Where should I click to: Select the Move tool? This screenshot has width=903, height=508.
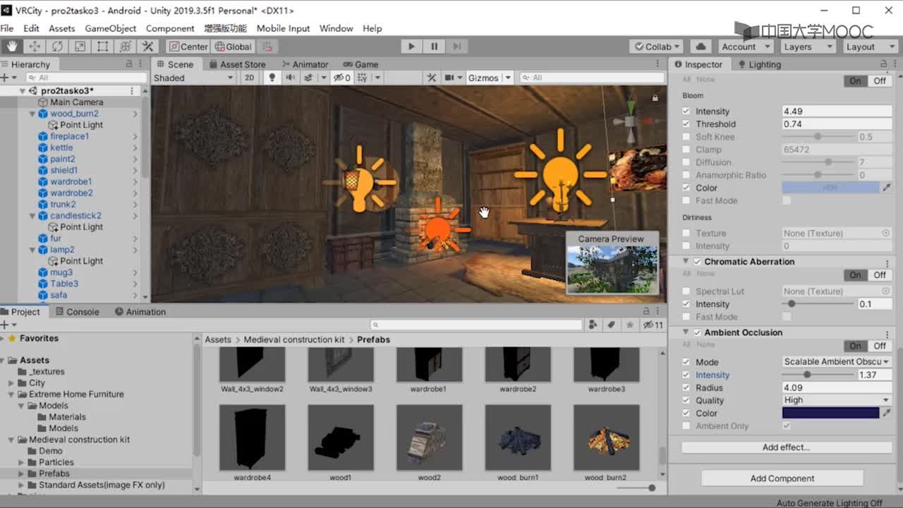pos(34,47)
